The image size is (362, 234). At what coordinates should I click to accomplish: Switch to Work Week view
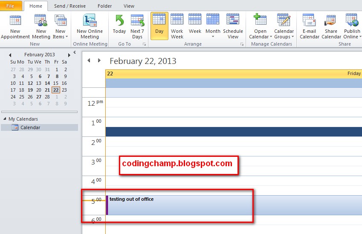[177, 26]
